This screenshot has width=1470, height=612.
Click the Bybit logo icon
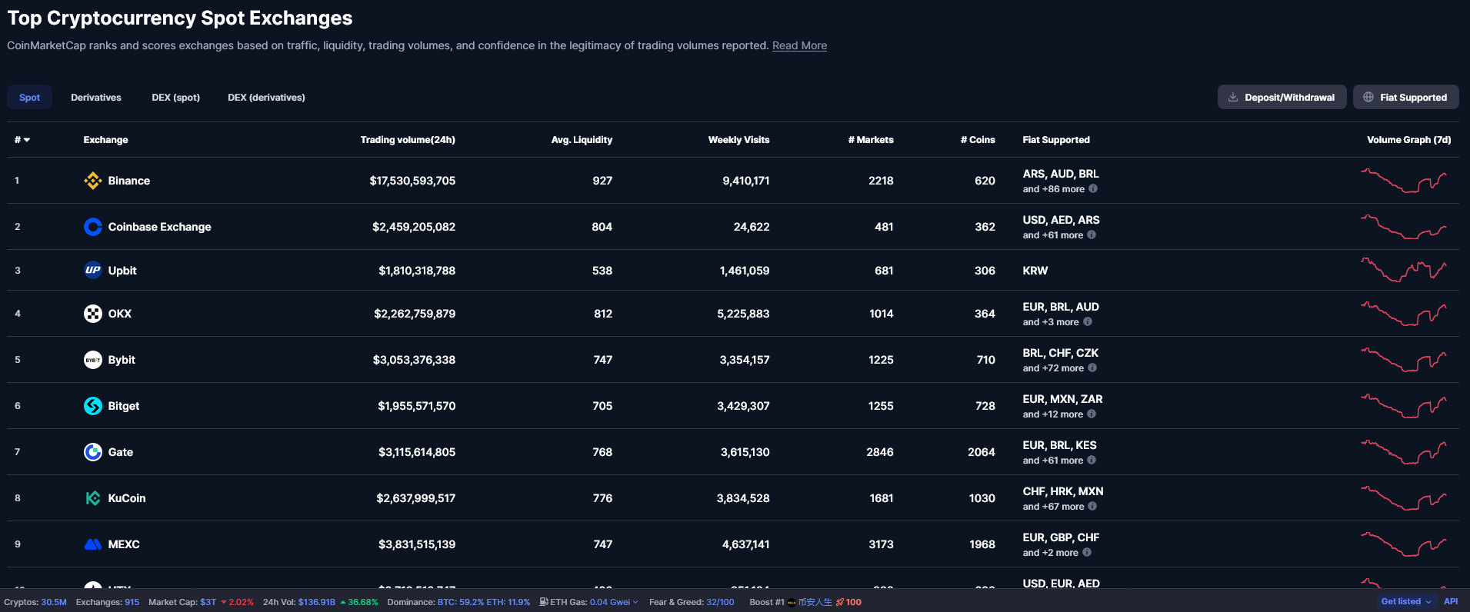[92, 360]
